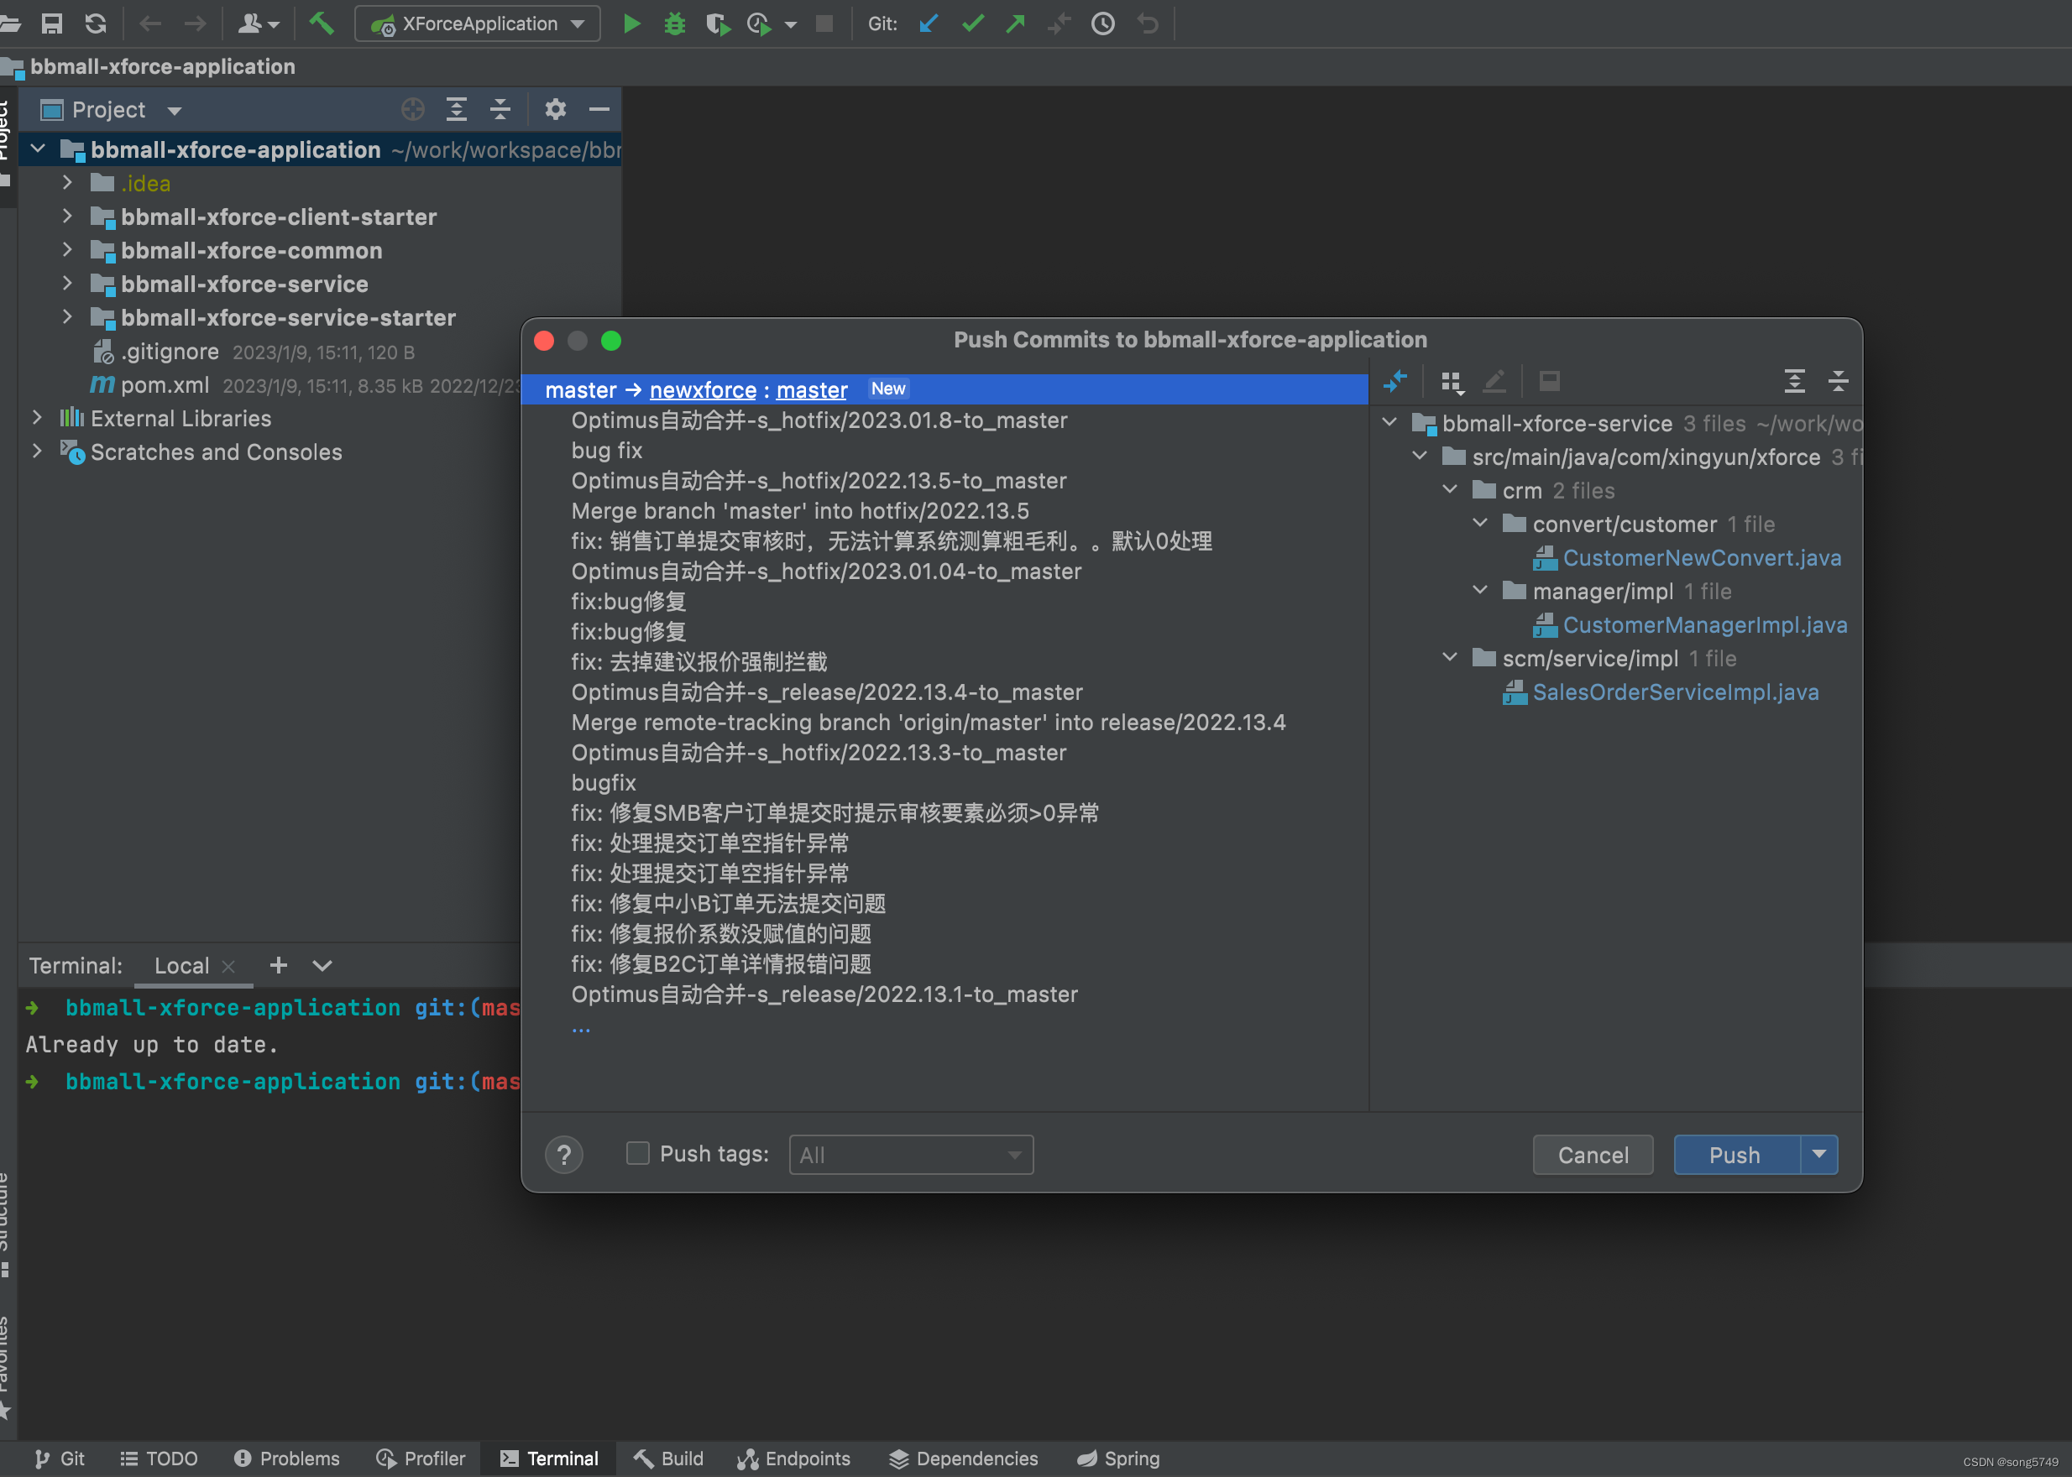Enable the Push tags checkbox
The image size is (2072, 1477).
coord(638,1153)
